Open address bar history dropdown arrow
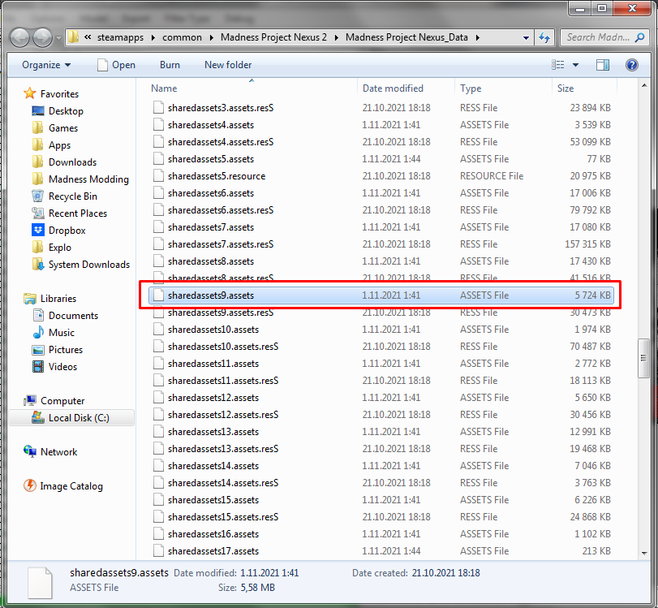Image resolution: width=658 pixels, height=608 pixels. point(526,37)
